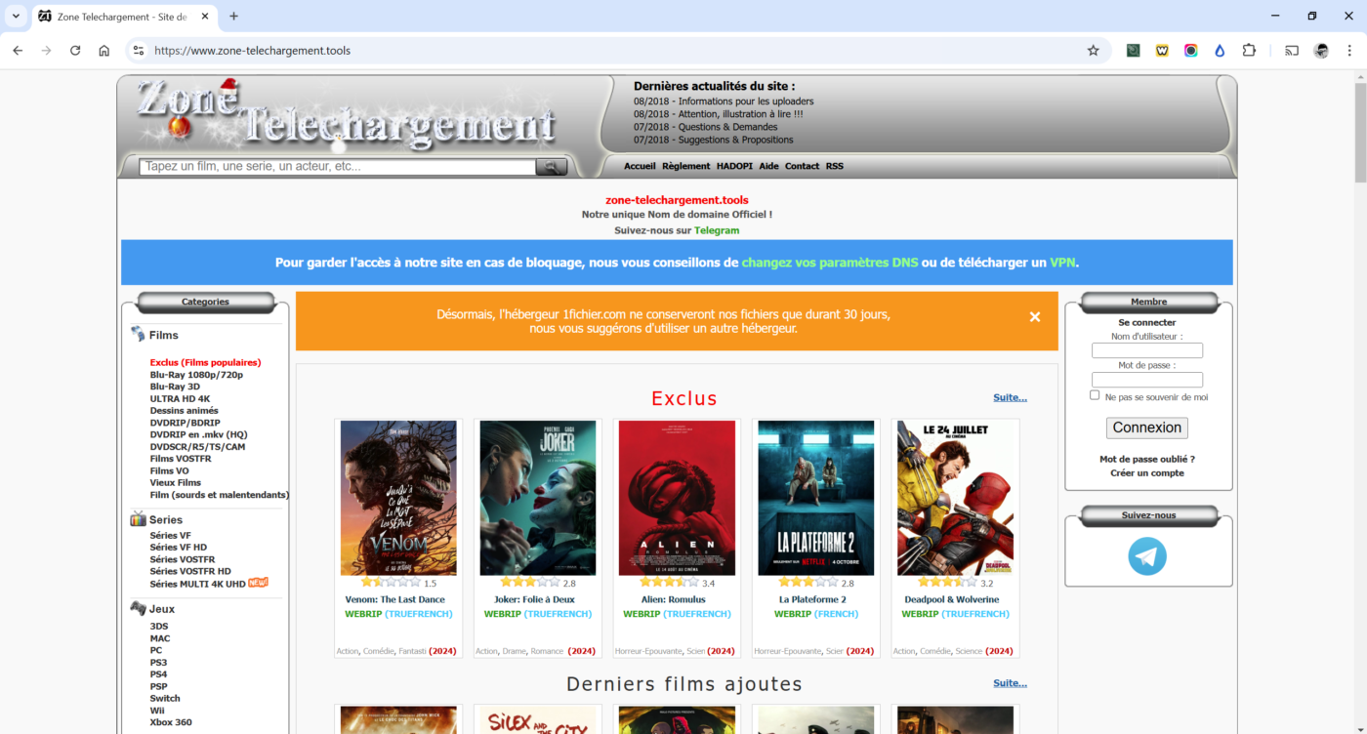Open the VPN link in blue banner
The width and height of the screenshot is (1367, 734).
[1062, 263]
